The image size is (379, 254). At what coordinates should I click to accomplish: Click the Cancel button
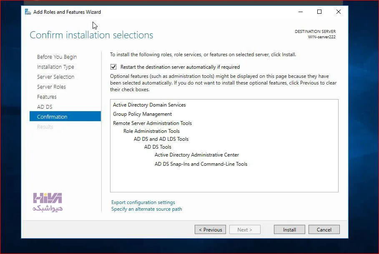coord(324,229)
